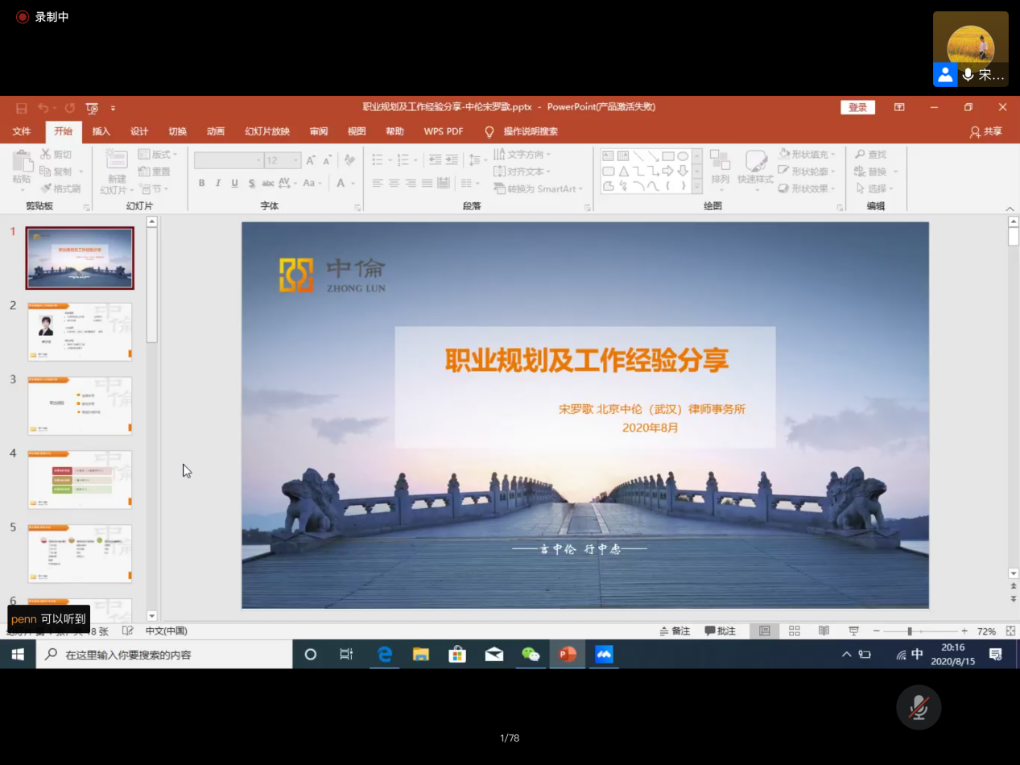Screen dimensions: 1020x765
Task: Unmute the microphone in the meeting overlay
Action: 919,707
